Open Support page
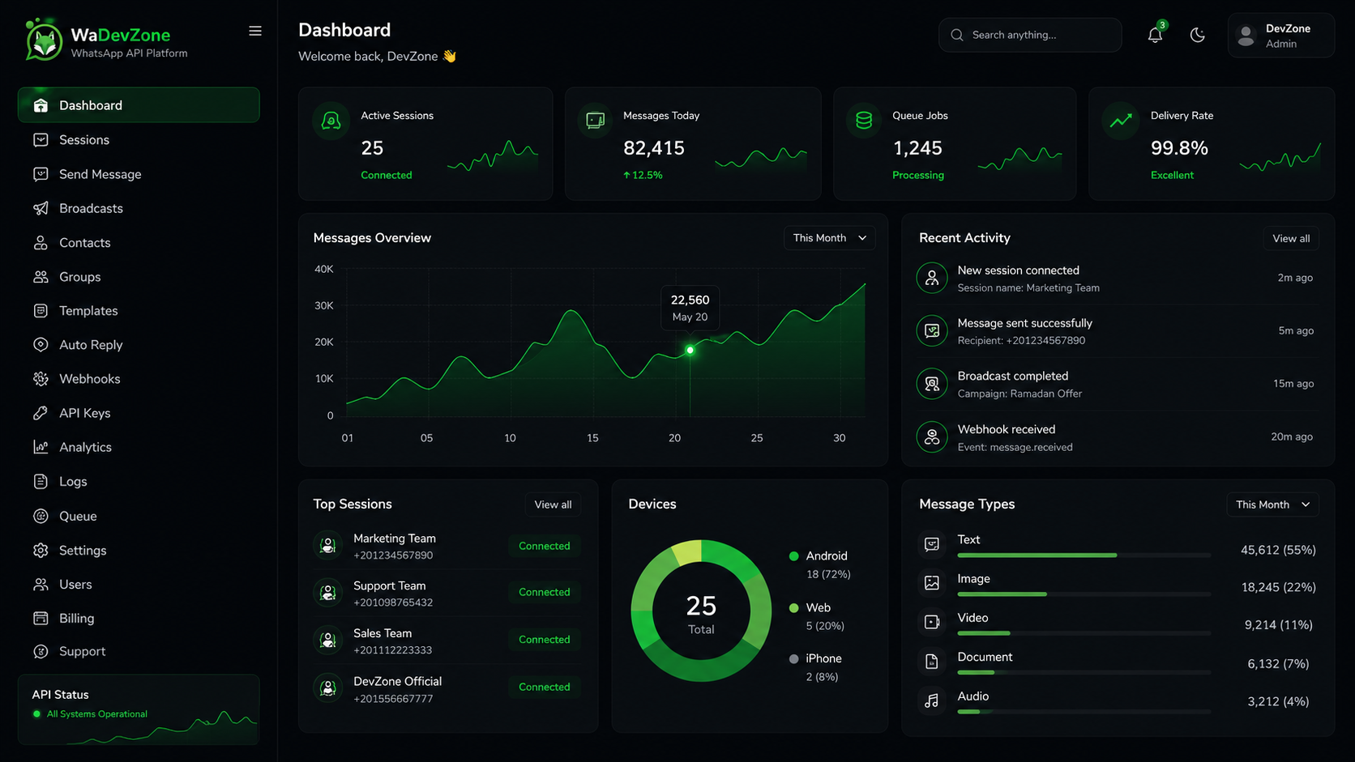 tap(139, 652)
